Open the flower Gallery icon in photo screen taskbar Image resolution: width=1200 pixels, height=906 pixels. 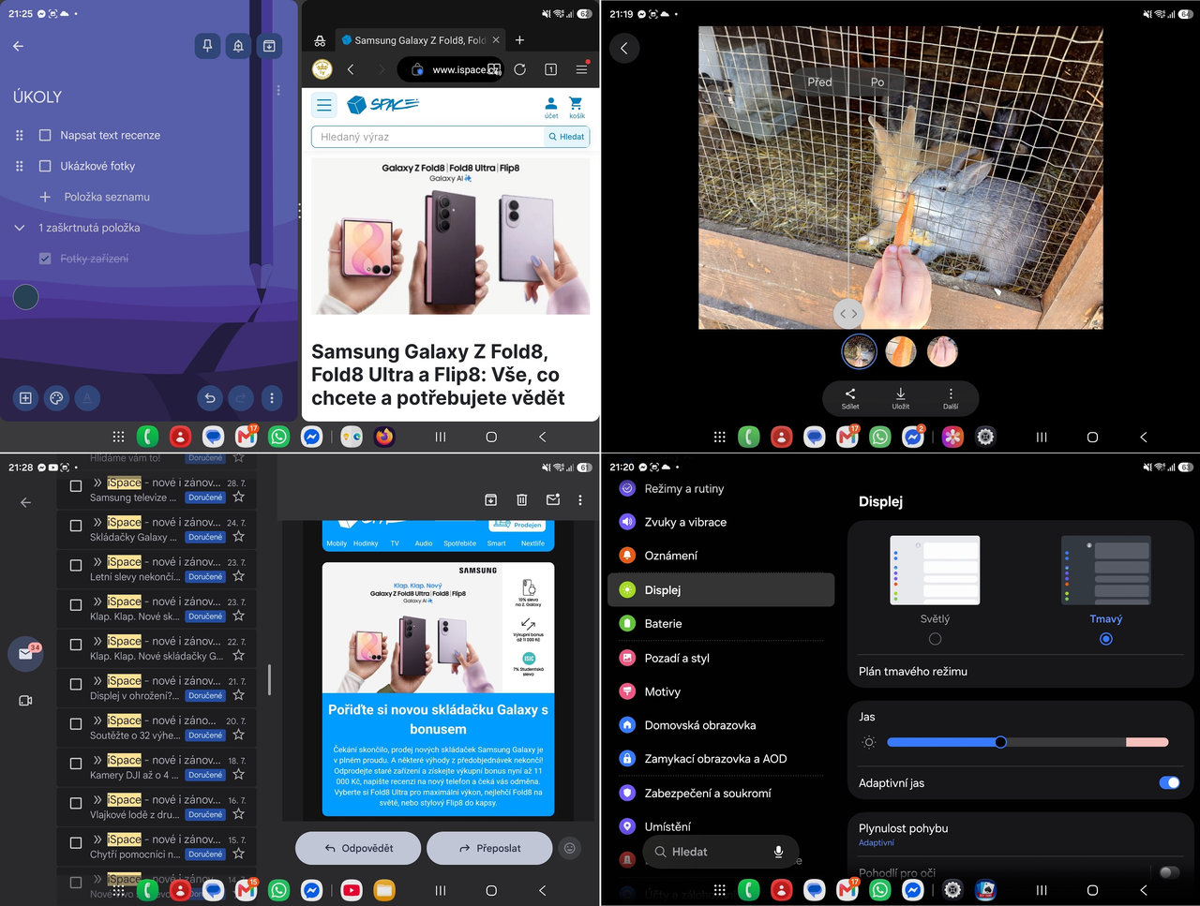[952, 437]
